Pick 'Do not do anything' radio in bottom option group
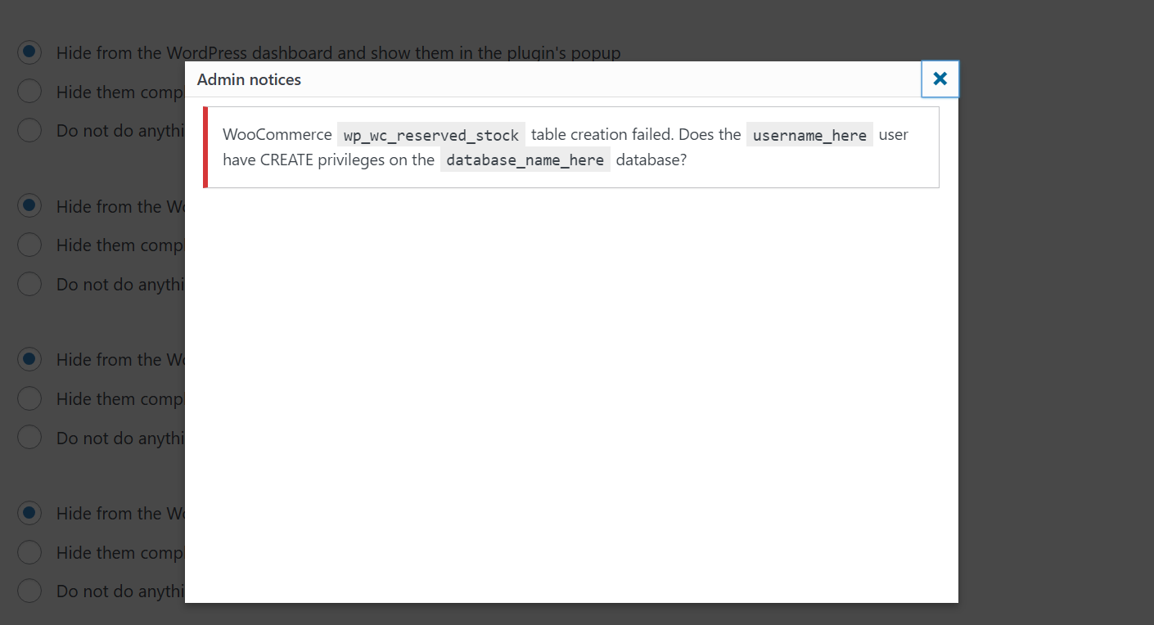Viewport: 1154px width, 625px height. click(29, 591)
